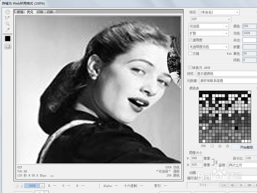This screenshot has width=257, height=193.
Task: Open the download speed preview menu icon
Action: point(52,176)
